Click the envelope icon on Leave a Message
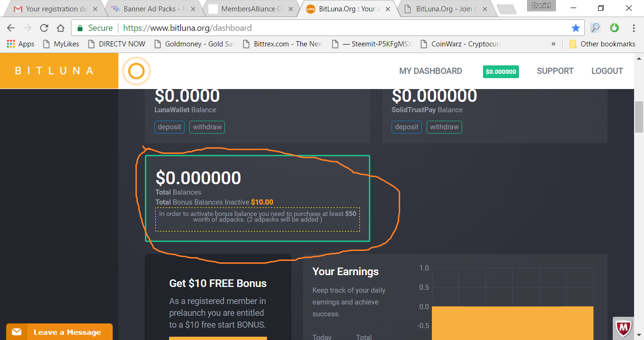The image size is (644, 340). click(x=17, y=332)
